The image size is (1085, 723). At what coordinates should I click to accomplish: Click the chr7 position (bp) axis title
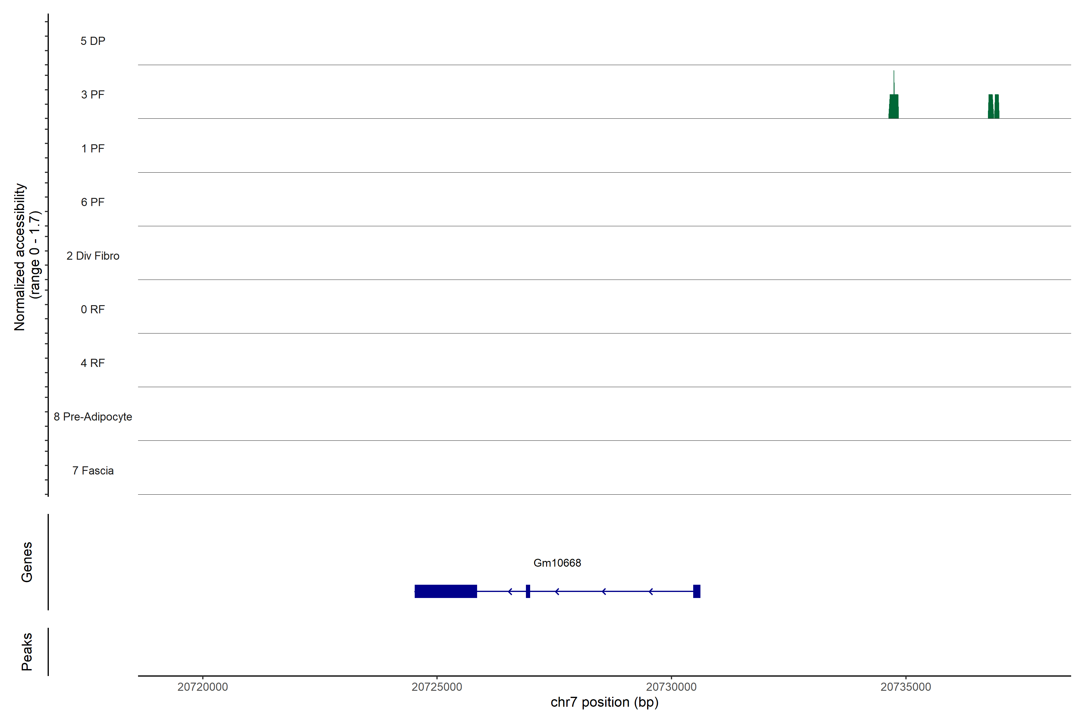[x=604, y=702]
